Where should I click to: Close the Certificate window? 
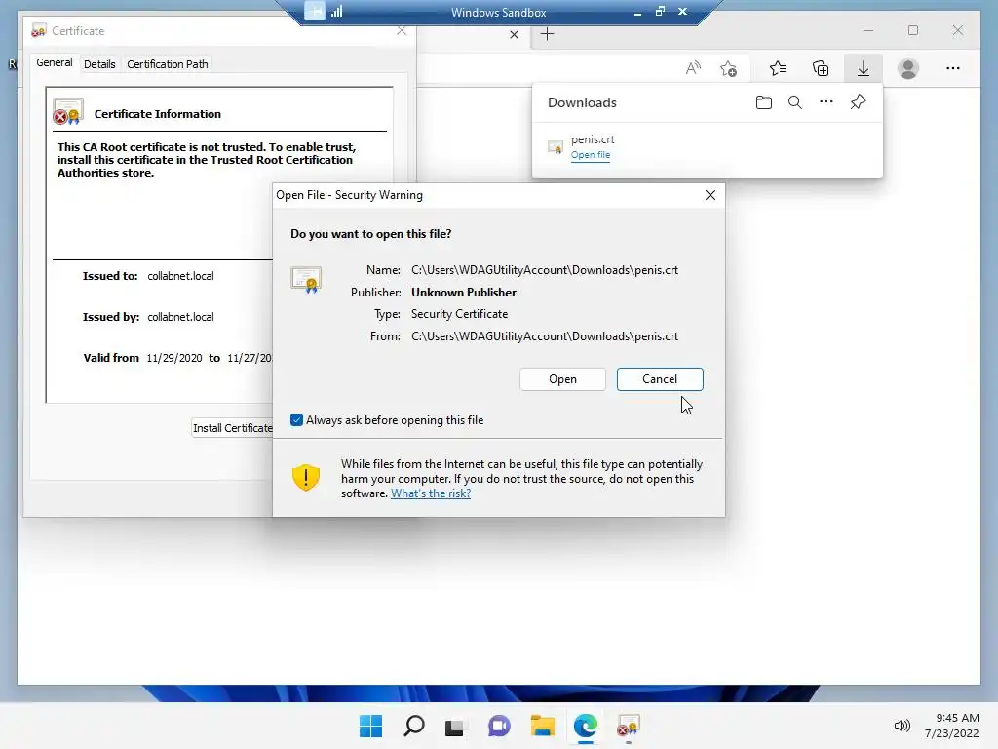[x=401, y=30]
